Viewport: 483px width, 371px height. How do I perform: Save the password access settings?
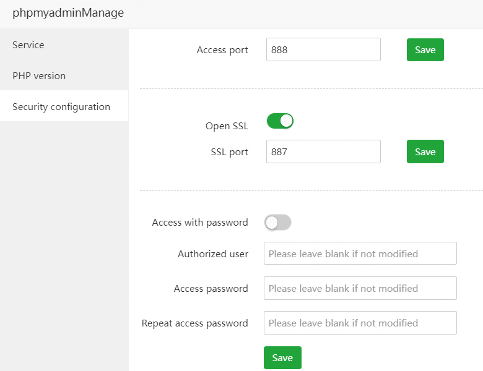pos(282,358)
